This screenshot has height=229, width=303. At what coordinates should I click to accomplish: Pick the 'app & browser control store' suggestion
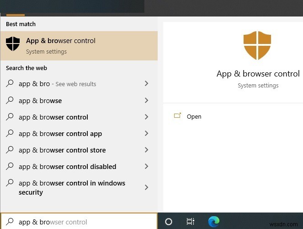click(79, 150)
